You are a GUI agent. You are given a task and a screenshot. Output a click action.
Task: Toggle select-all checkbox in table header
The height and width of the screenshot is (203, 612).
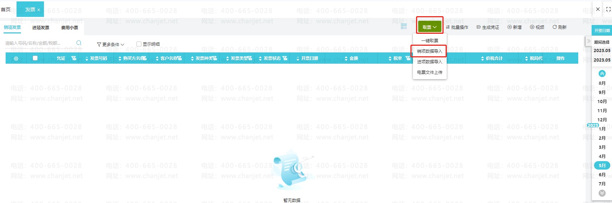35,58
